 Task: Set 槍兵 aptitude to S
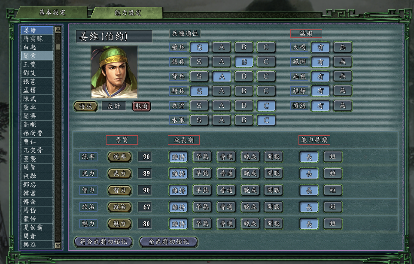pyautogui.click(x=199, y=47)
